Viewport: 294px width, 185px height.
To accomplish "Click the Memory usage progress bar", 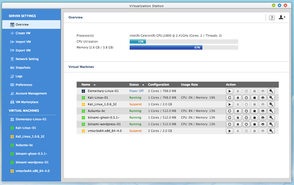I will 184,47.
